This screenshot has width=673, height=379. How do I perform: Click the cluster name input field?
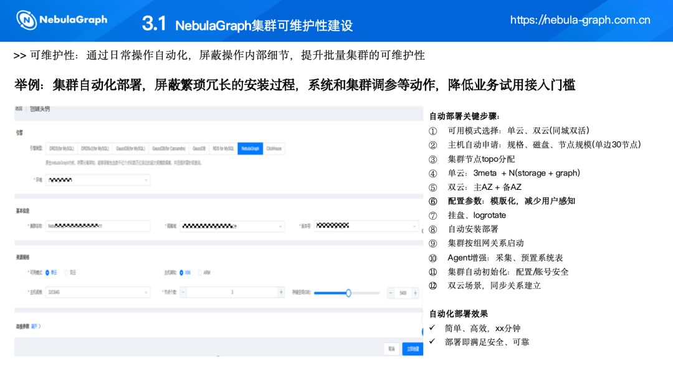(98, 226)
